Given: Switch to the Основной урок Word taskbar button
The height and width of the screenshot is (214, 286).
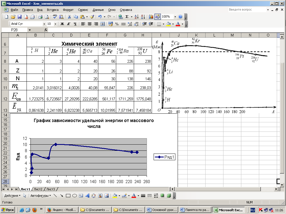Looking at the screenshot, I should point(162,210).
